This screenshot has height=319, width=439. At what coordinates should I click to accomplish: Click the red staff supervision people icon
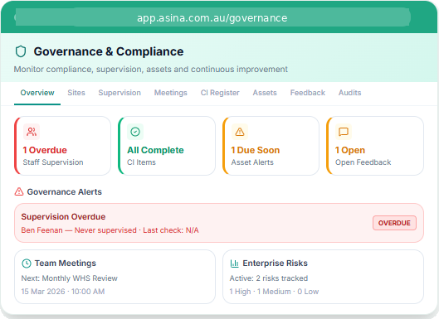pyautogui.click(x=32, y=132)
